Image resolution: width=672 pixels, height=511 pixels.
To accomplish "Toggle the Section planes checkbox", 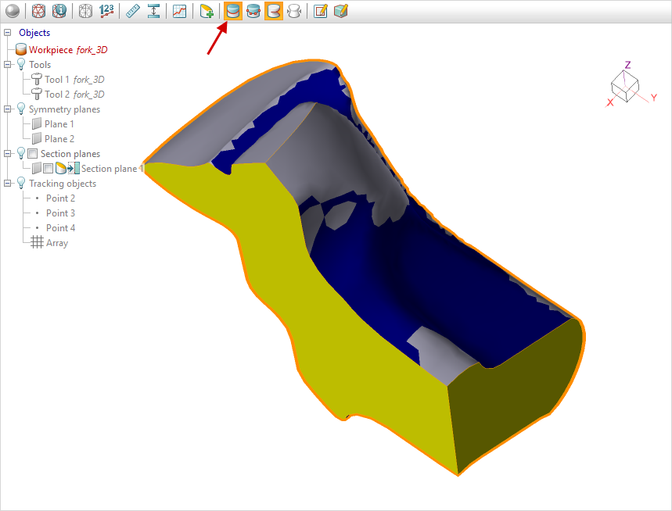I will tap(32, 154).
